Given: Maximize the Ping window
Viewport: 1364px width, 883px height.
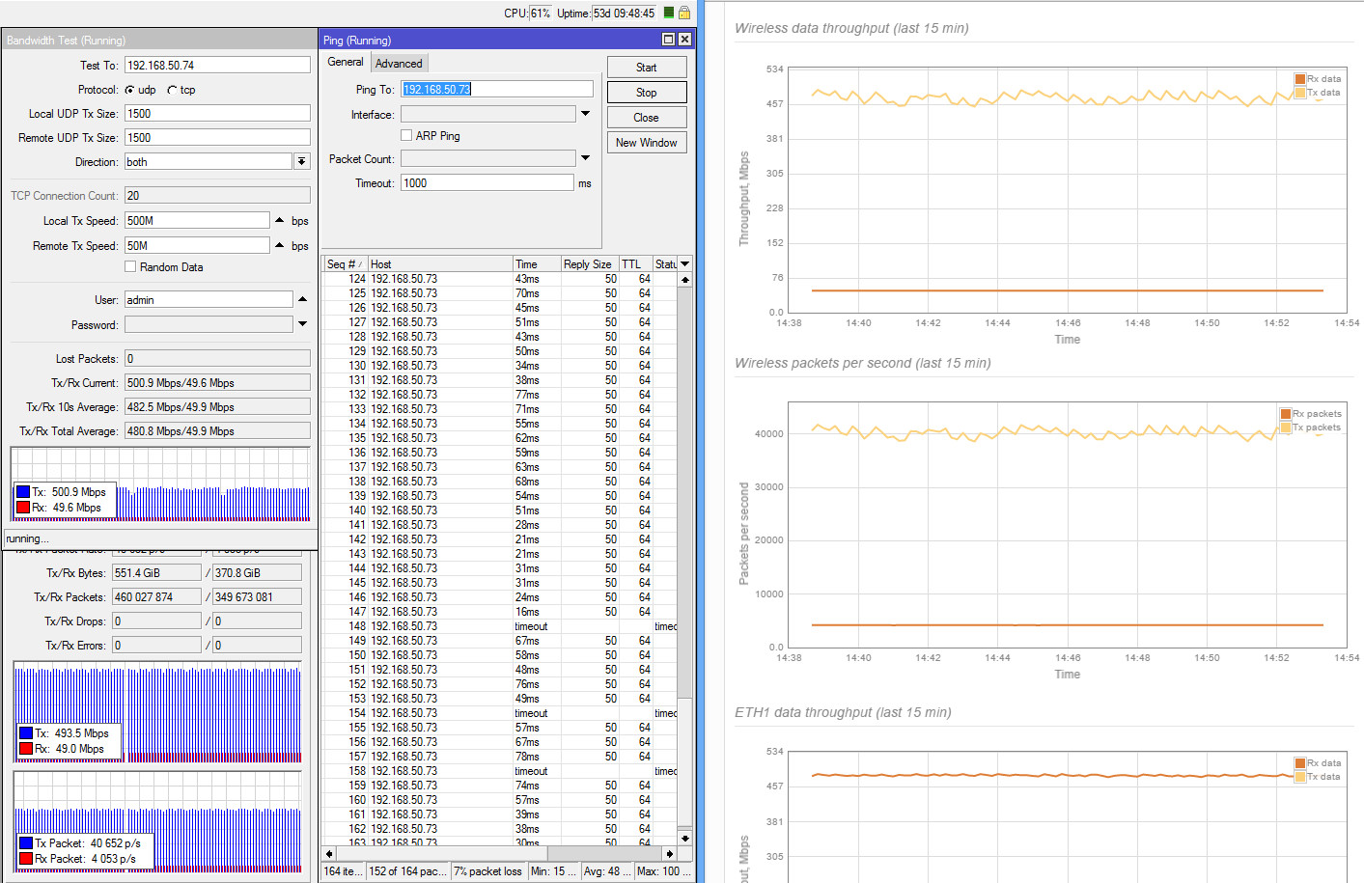Looking at the screenshot, I should (x=668, y=40).
